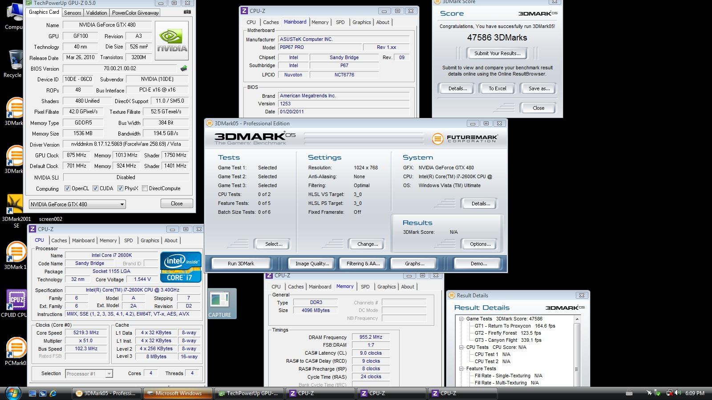This screenshot has width=712, height=400.
Task: Click the Image Quality button
Action: click(312, 264)
